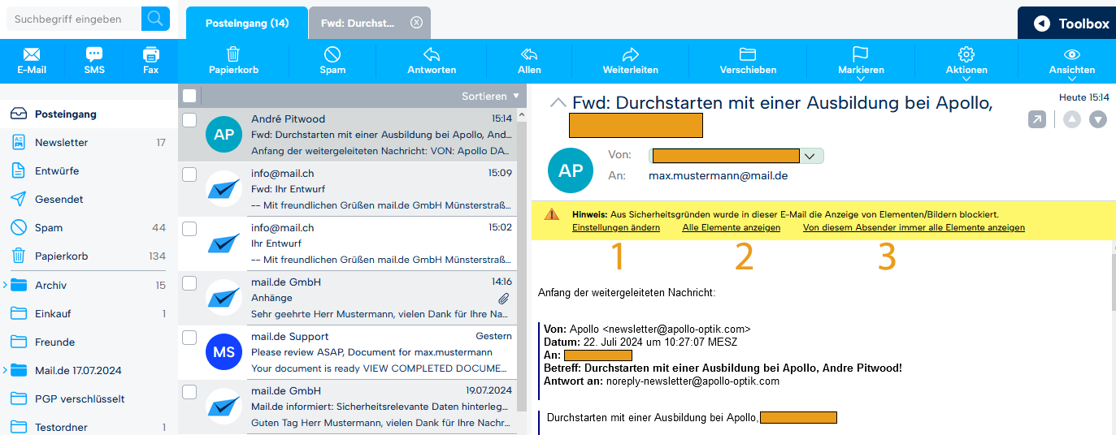Go to previous message arrow up
Image resolution: width=1116 pixels, height=435 pixels.
[1072, 119]
